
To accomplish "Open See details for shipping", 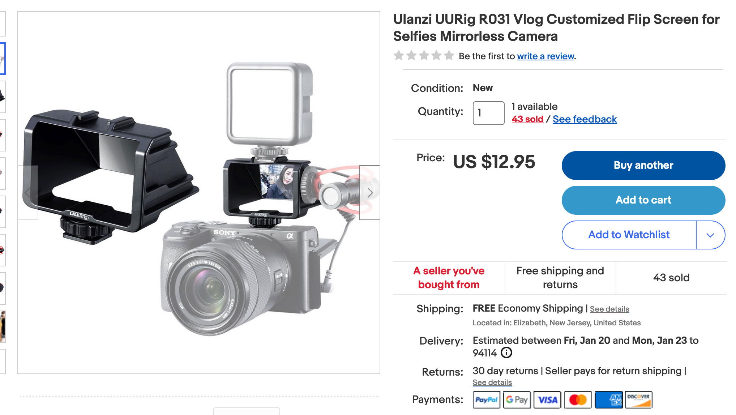I will click(x=609, y=309).
